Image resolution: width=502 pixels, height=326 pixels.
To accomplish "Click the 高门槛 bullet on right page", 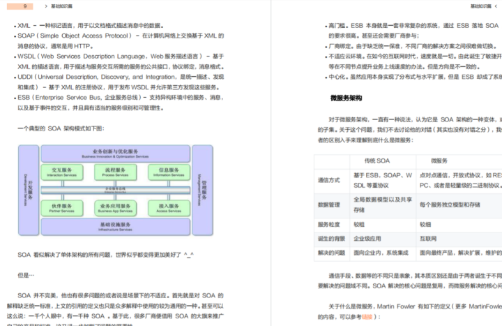I will coord(413,31).
